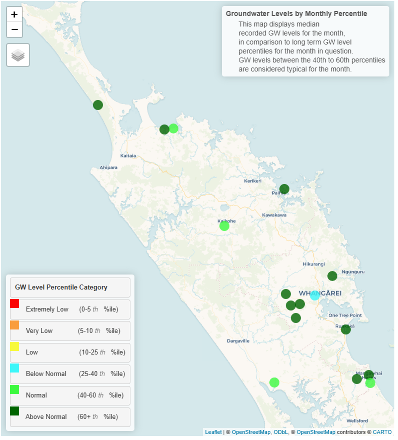The height and width of the screenshot is (440, 398).
Task: Click the cyan Below Normal swatch
Action: pos(15,368)
